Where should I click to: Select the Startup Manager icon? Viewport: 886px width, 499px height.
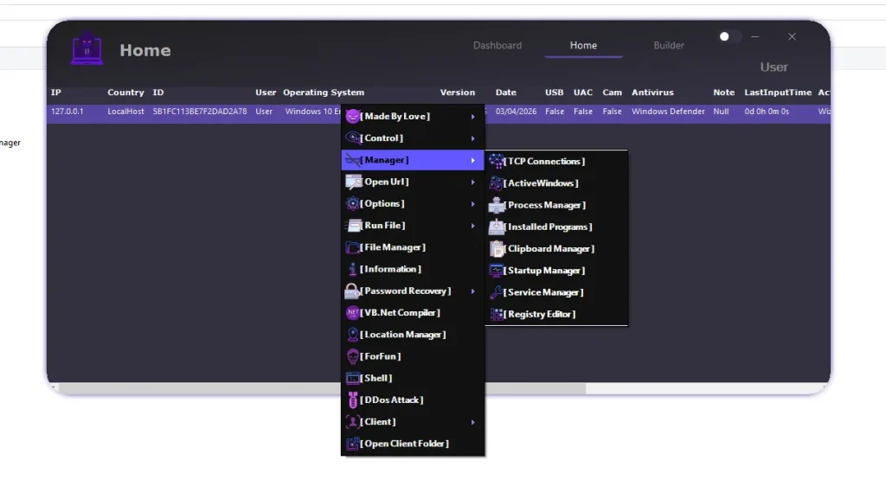pyautogui.click(x=498, y=270)
